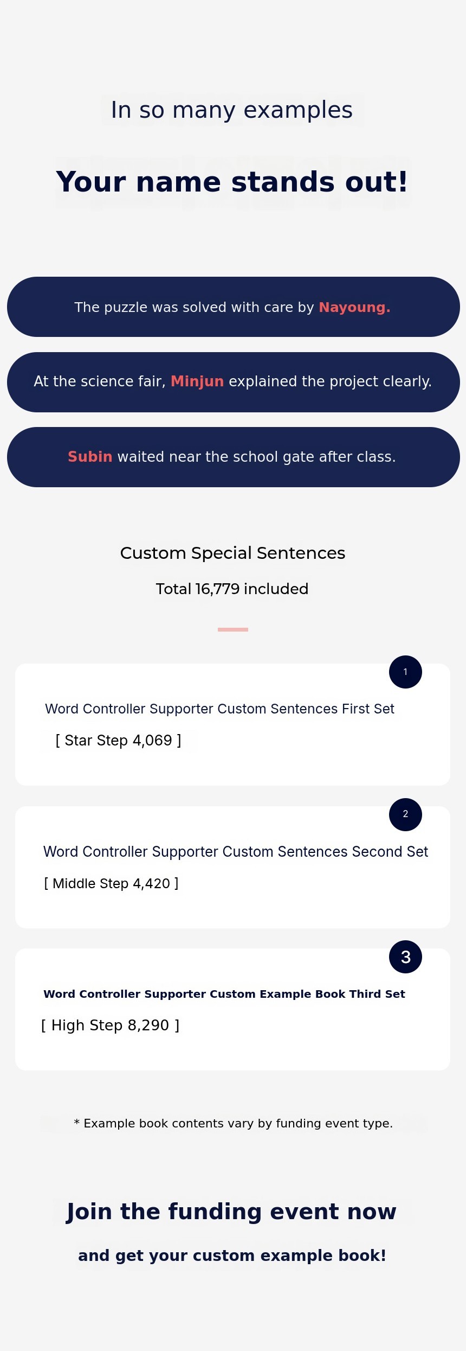Open the Custom Sentences First Set title
The image size is (466, 1351).
[x=219, y=709]
